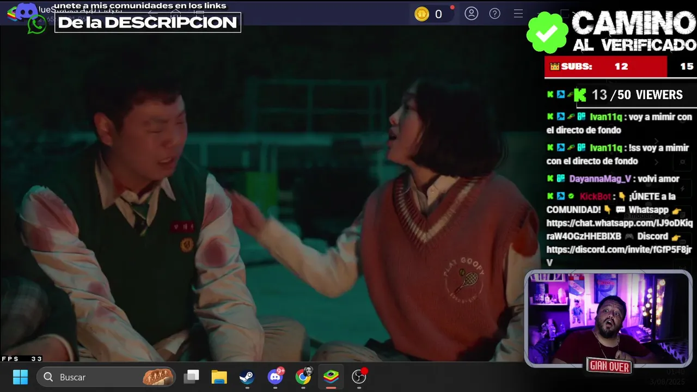697x392 pixels.
Task: Open OBS Studio from the taskbar
Action: click(x=359, y=376)
